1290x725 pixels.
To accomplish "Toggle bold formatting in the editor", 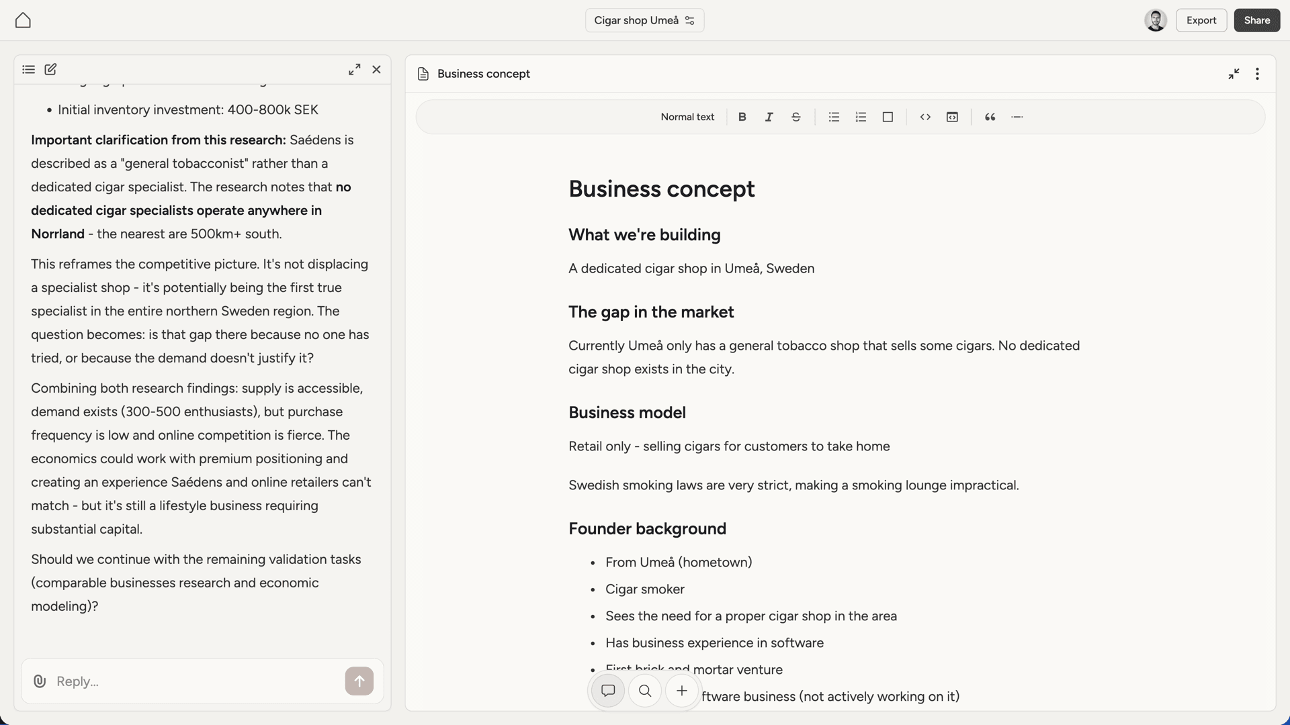I will 742,117.
